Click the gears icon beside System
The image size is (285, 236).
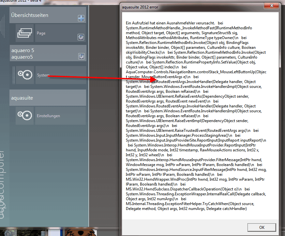(25, 75)
